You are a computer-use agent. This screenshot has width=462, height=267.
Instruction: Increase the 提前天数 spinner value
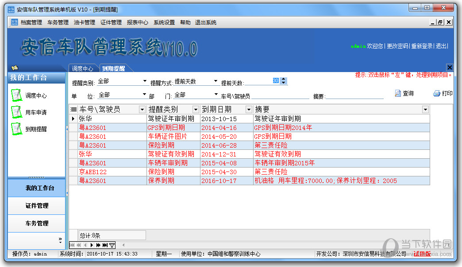point(284,79)
